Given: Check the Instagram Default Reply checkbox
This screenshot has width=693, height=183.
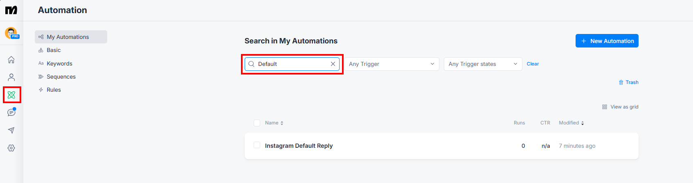Looking at the screenshot, I should tap(257, 145).
